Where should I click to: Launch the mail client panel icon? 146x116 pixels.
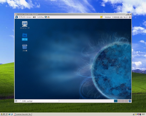coord(48,17)
